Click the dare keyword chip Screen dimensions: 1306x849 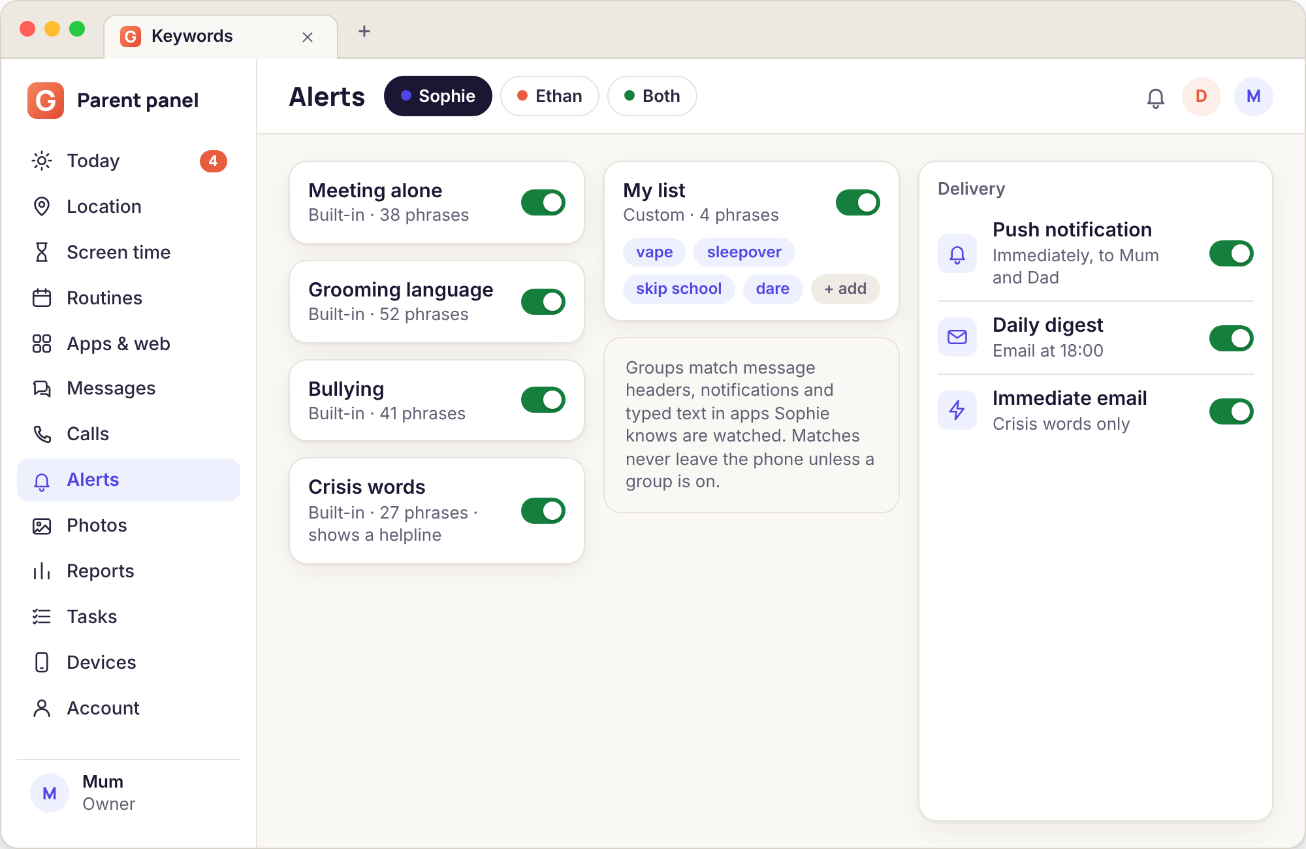[773, 289]
